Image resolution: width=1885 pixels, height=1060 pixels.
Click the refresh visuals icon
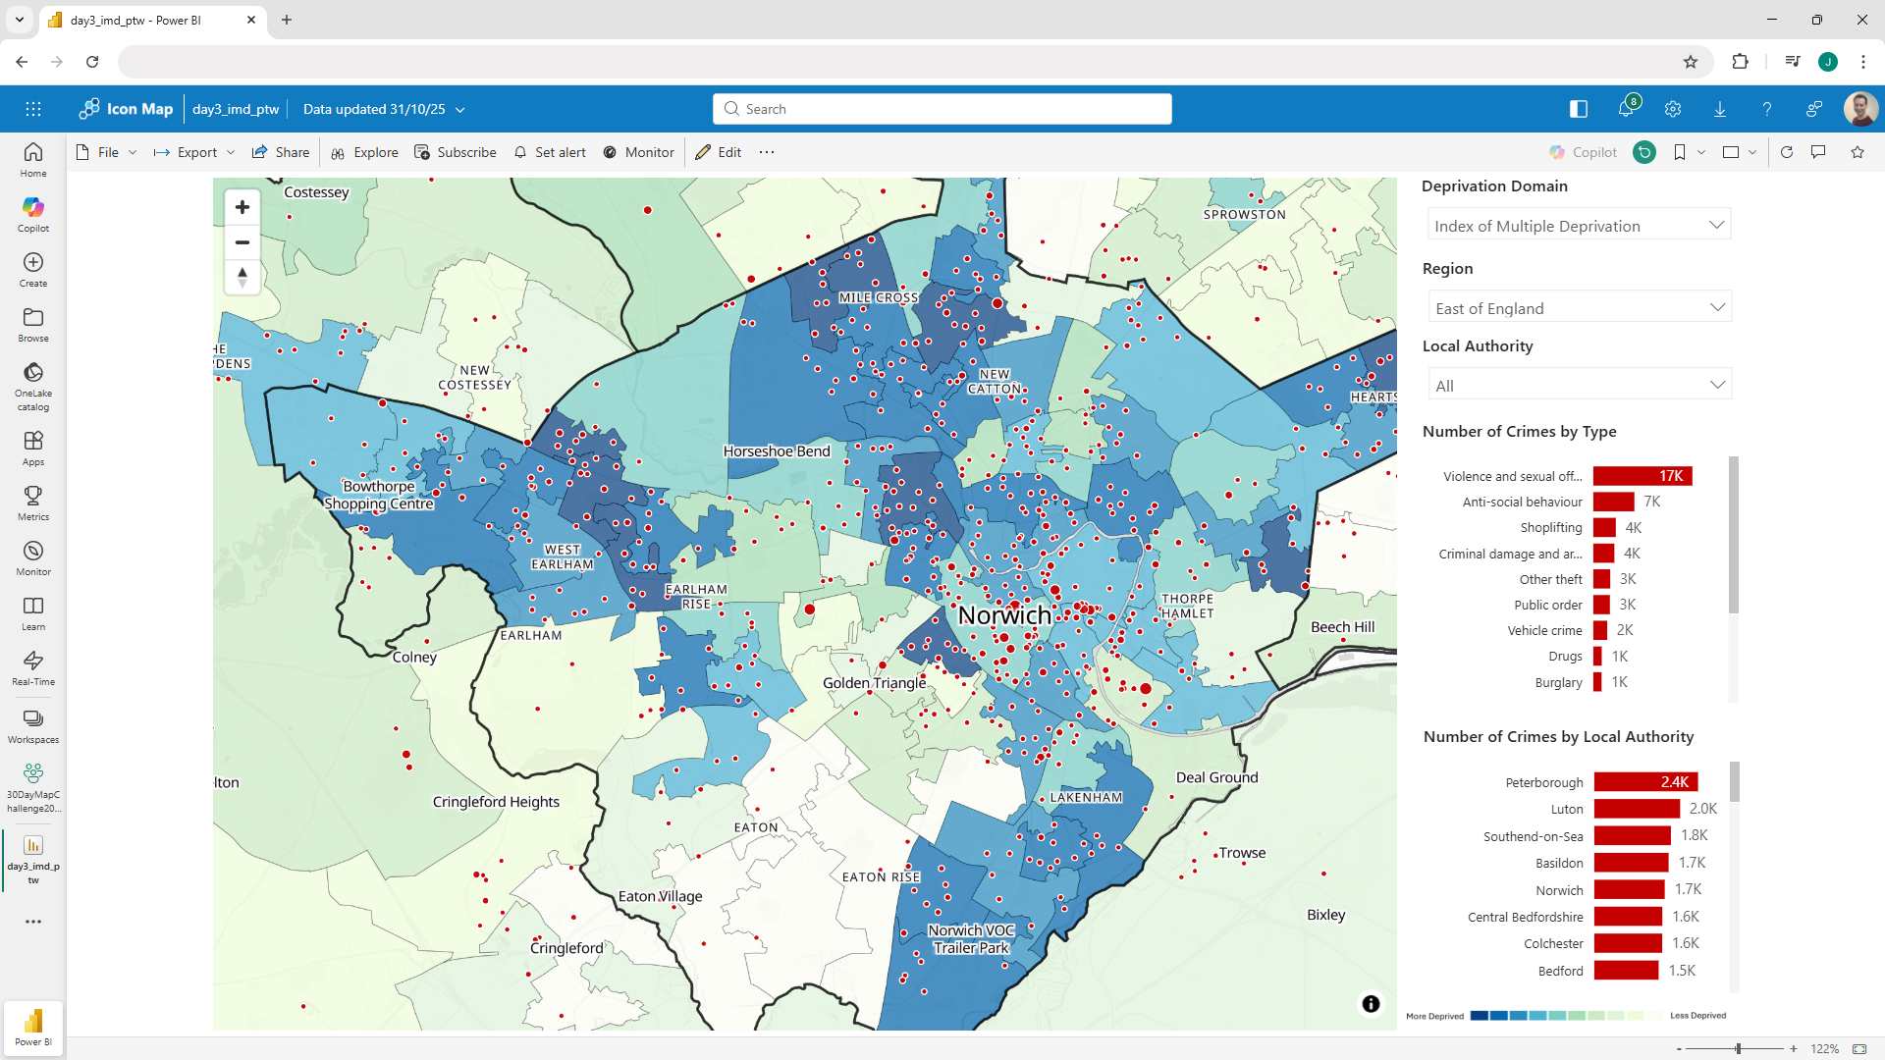pos(1787,152)
